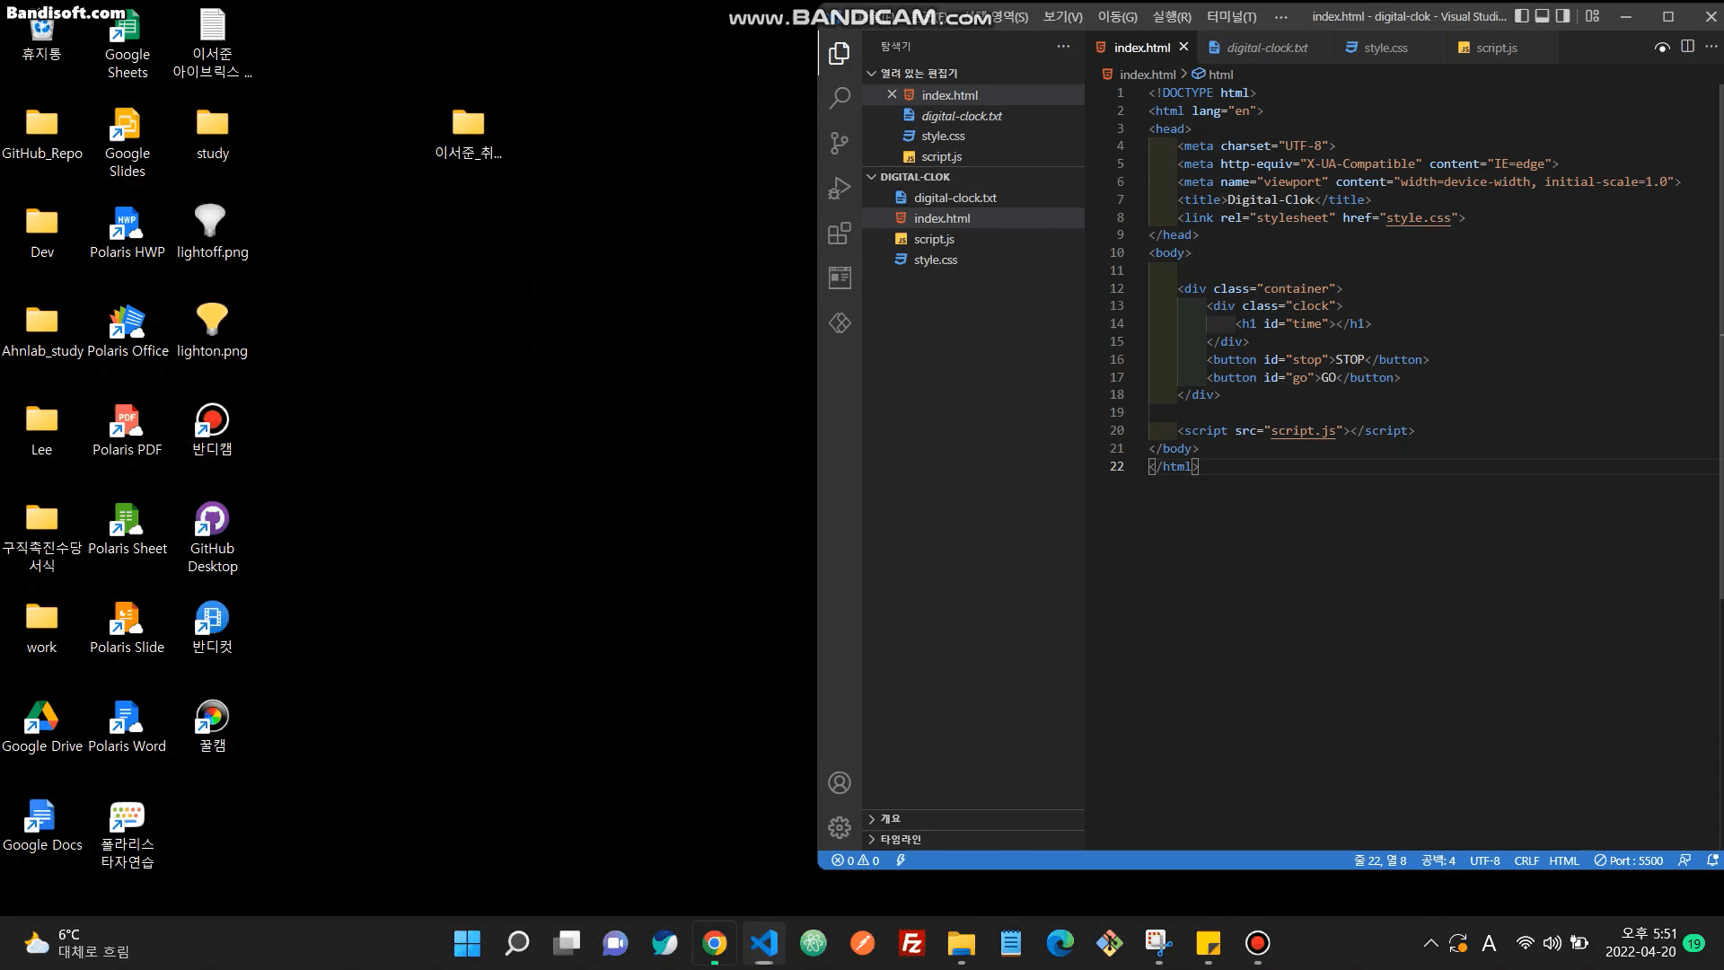This screenshot has height=970, width=1724.
Task: Click the Split Editor icon
Action: click(1687, 47)
